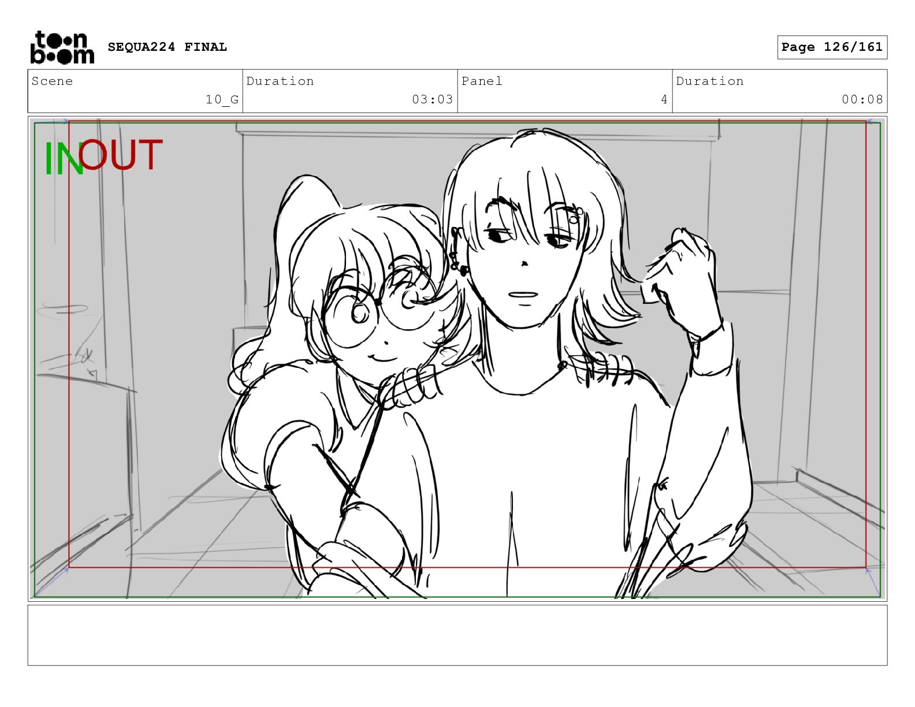Screen dimensions: 915x707
Task: Select the SEQUA224 FINAL title text
Action: point(168,47)
